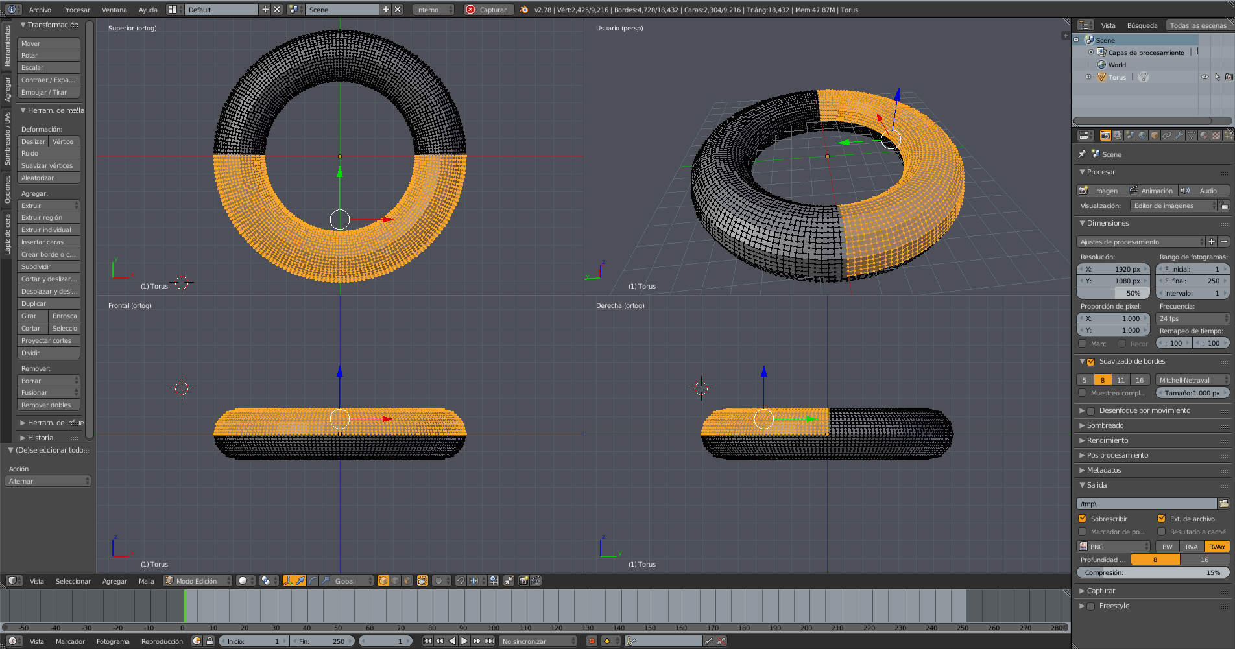Open the Material properties tab icon
The width and height of the screenshot is (1235, 649).
[x=1204, y=136]
